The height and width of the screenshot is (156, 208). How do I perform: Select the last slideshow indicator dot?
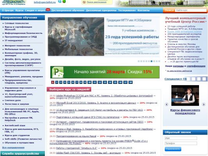159,61
